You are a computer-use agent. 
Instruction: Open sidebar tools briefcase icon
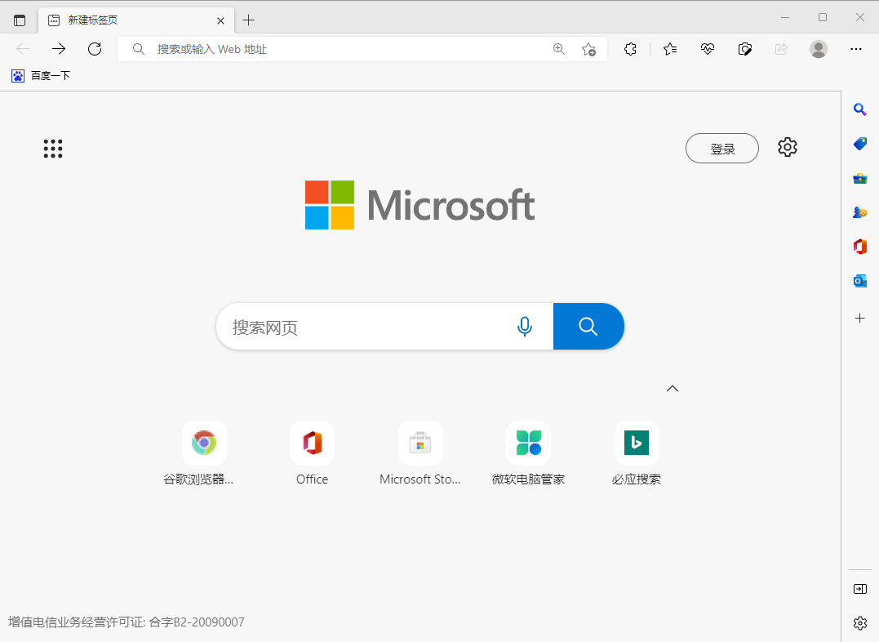pos(860,178)
